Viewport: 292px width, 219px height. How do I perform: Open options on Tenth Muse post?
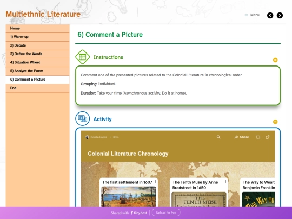[x=225, y=181]
